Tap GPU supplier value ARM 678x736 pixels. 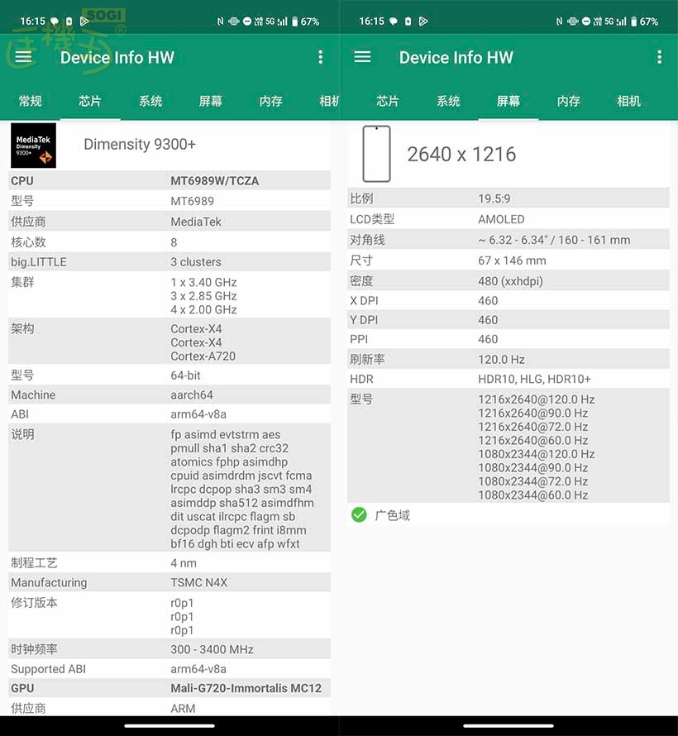[183, 709]
